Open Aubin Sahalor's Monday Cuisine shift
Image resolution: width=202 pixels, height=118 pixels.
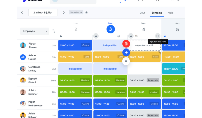(75, 114)
